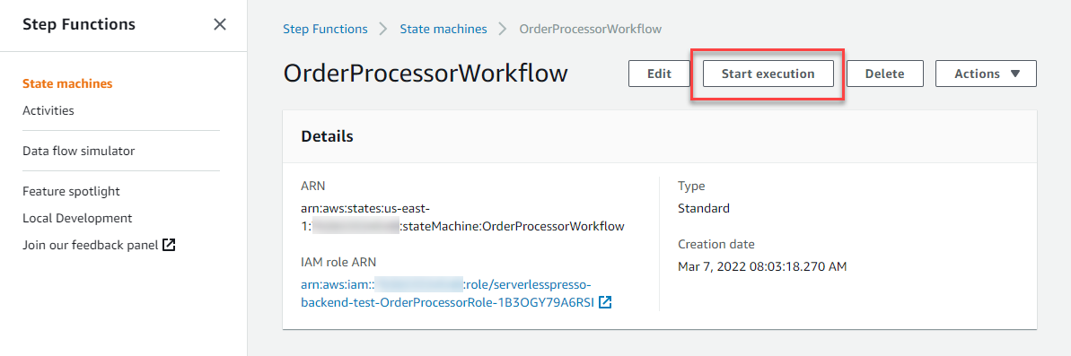Close the Step Functions side panel
Viewport: 1071px width, 356px height.
[219, 24]
